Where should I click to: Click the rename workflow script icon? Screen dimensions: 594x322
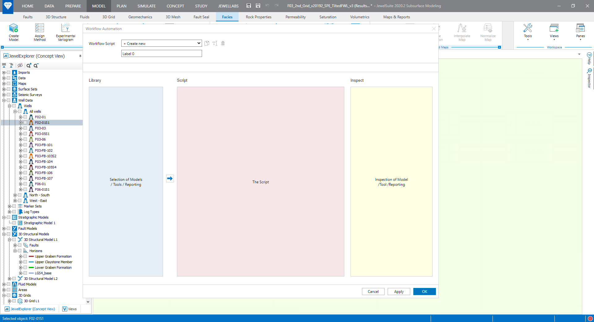click(x=215, y=43)
